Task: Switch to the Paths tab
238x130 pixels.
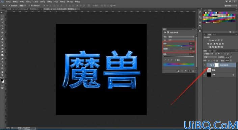Action: pyautogui.click(x=215, y=51)
